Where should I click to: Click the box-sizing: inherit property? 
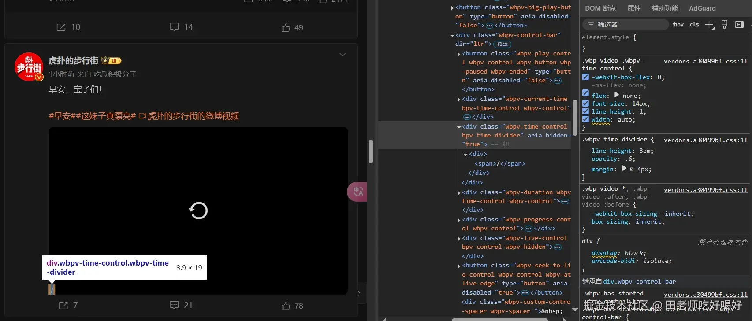[628, 222]
